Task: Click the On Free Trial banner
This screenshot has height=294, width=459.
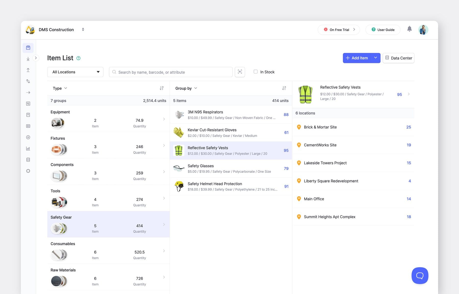Action: (x=339, y=30)
